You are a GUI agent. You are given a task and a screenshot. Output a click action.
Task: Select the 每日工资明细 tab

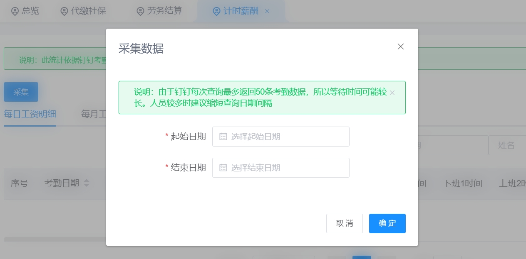coord(30,114)
